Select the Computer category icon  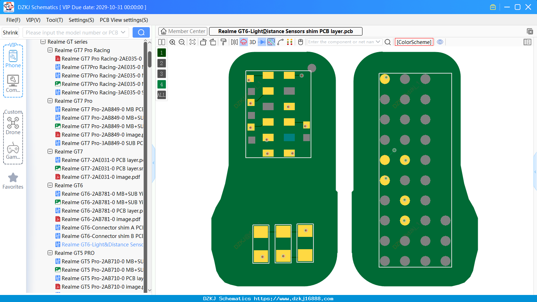(x=13, y=84)
